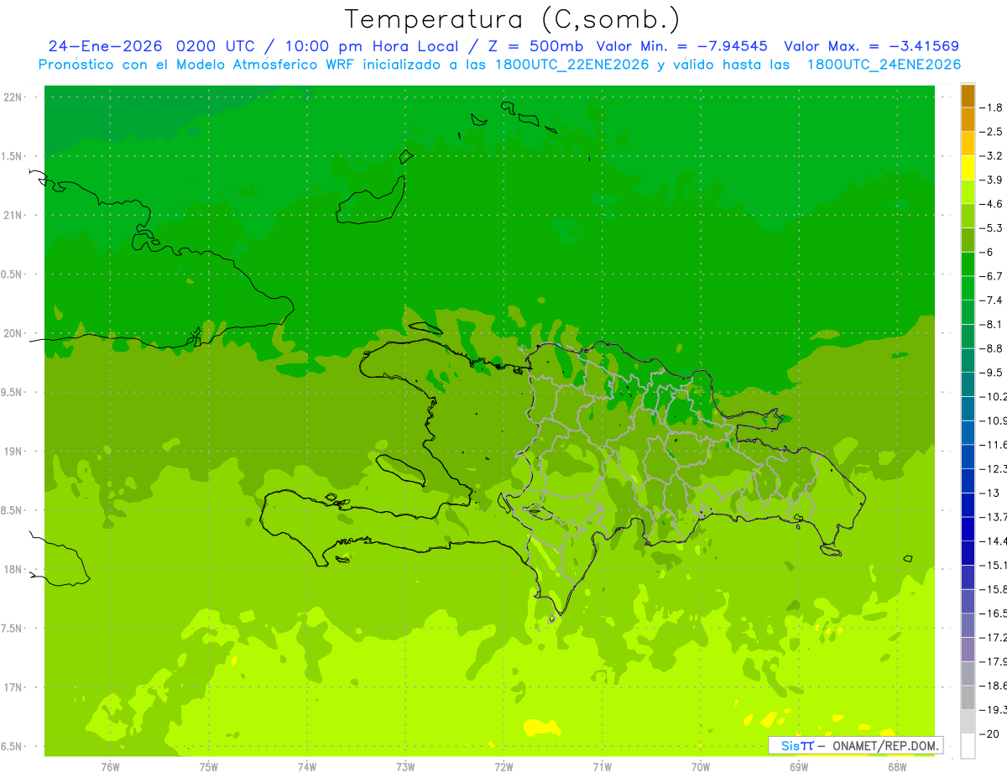Viewport: 1007px width, 778px height.
Task: Select the blue swatch between -13 and -13.7
Action: (x=968, y=505)
